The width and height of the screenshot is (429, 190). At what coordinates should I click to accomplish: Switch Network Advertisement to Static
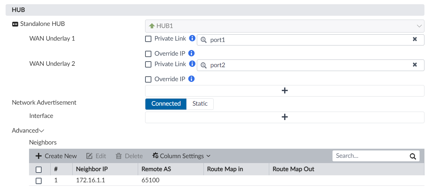tap(200, 104)
